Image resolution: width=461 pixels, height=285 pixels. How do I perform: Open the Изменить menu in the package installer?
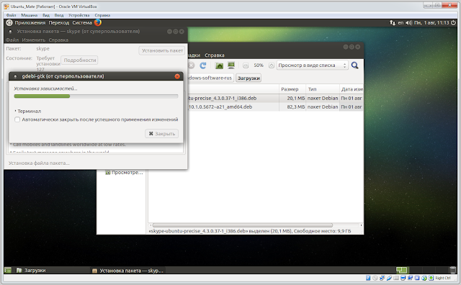pyautogui.click(x=34, y=40)
